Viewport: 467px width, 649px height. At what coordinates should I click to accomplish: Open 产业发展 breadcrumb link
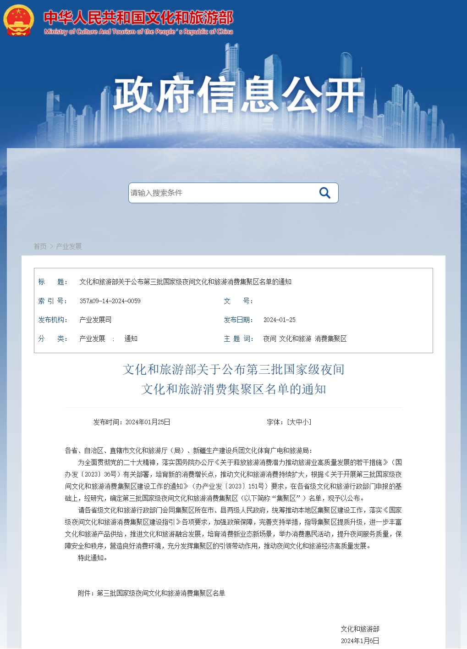click(x=69, y=247)
